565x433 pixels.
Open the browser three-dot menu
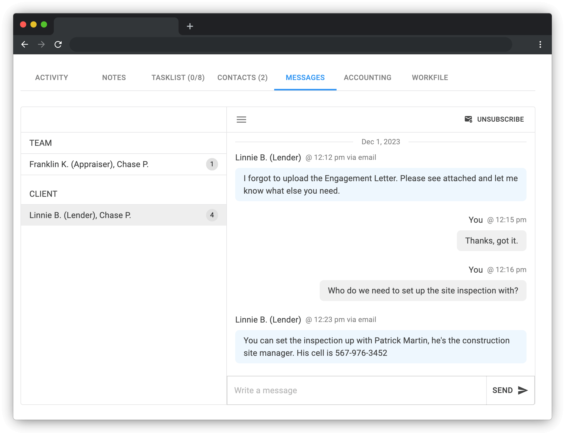540,44
